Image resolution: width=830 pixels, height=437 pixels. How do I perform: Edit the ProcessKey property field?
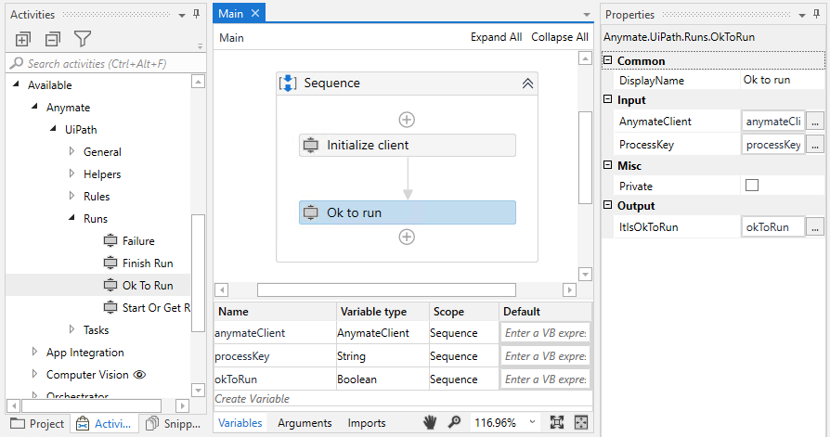[x=772, y=144]
